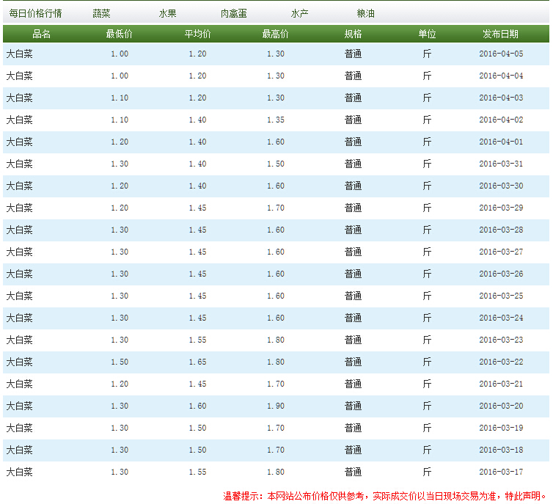This screenshot has width=553, height=504.
Task: Select date cell 2016-03-19
Action: point(501,428)
